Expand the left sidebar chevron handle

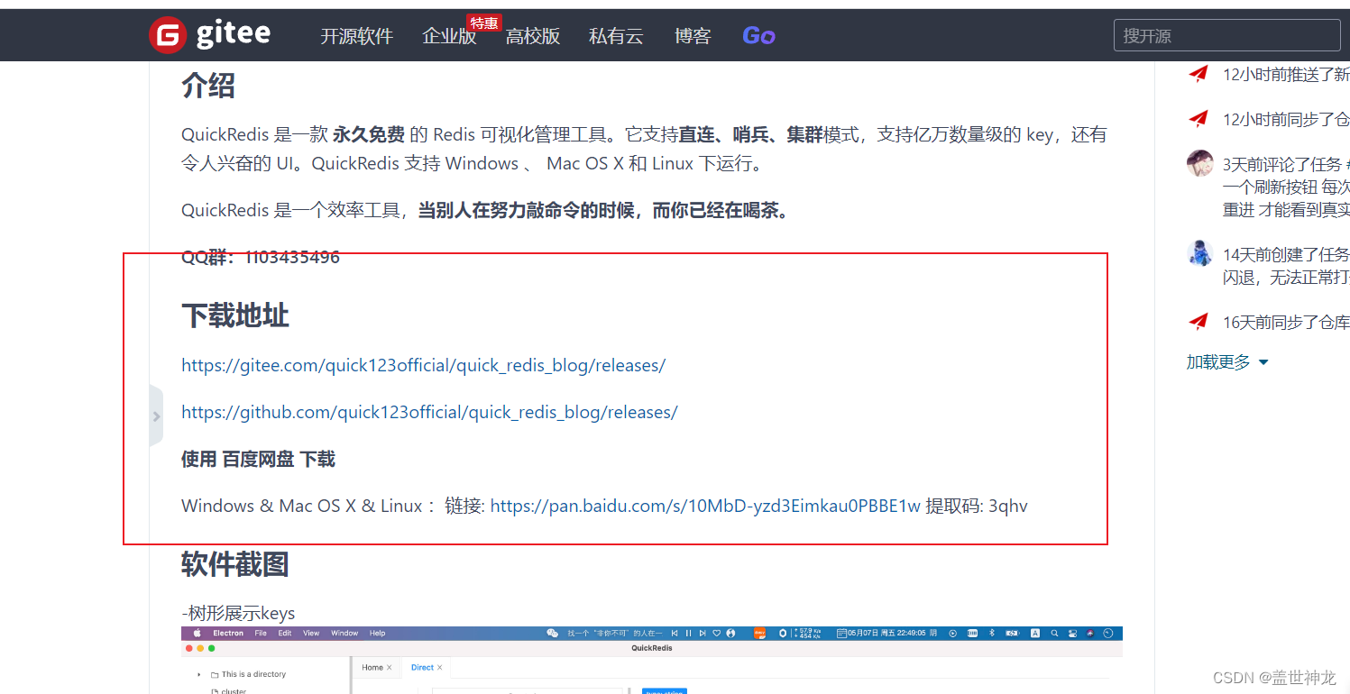click(x=156, y=415)
